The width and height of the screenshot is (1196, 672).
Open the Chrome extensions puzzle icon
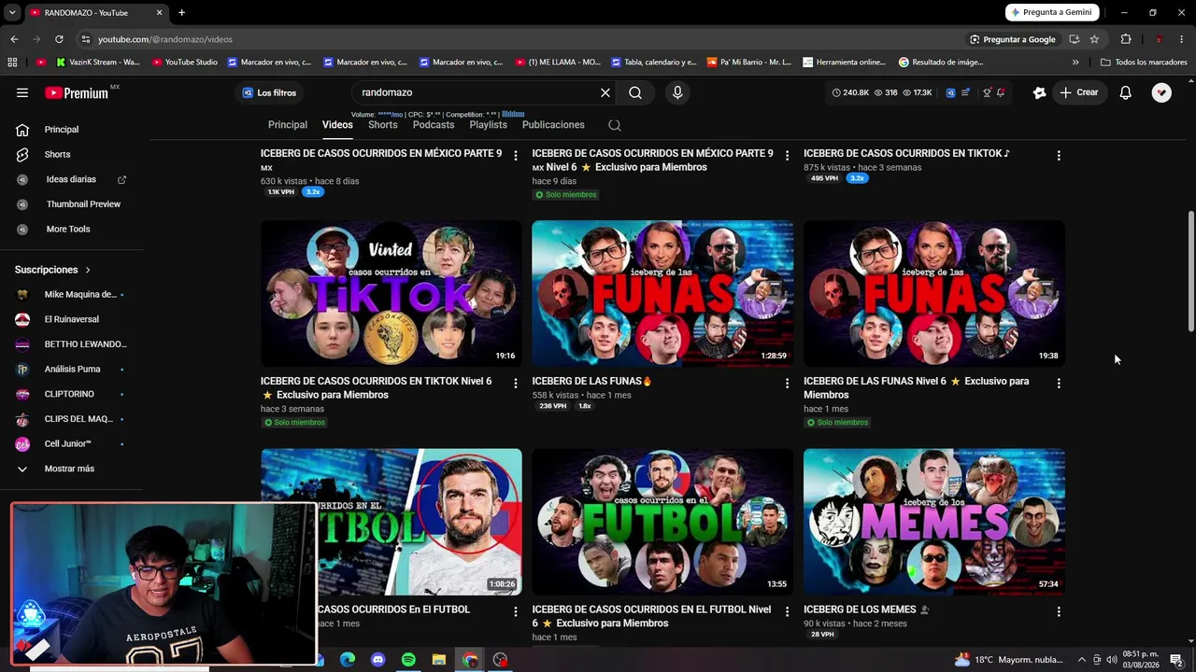click(x=1126, y=39)
